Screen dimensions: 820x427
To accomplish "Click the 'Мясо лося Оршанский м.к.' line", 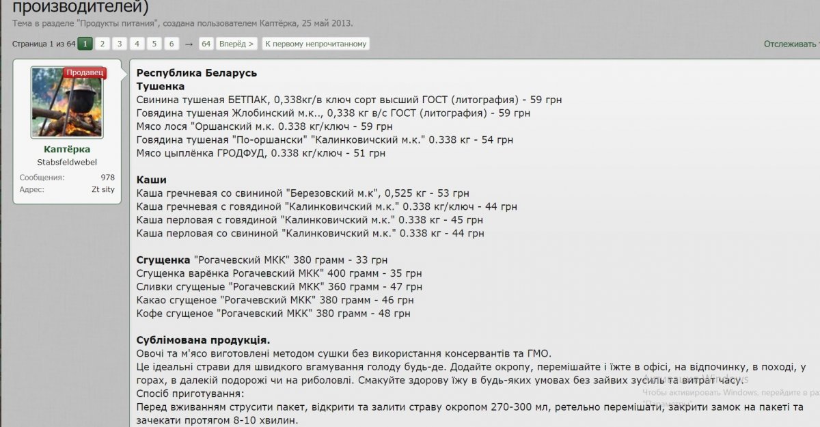I will coord(264,126).
